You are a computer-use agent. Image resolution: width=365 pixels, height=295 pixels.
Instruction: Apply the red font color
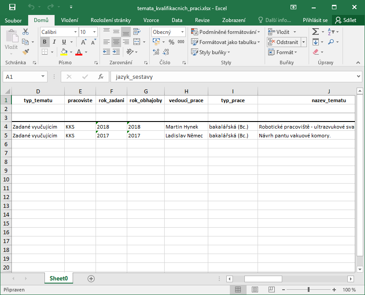[x=79, y=52]
